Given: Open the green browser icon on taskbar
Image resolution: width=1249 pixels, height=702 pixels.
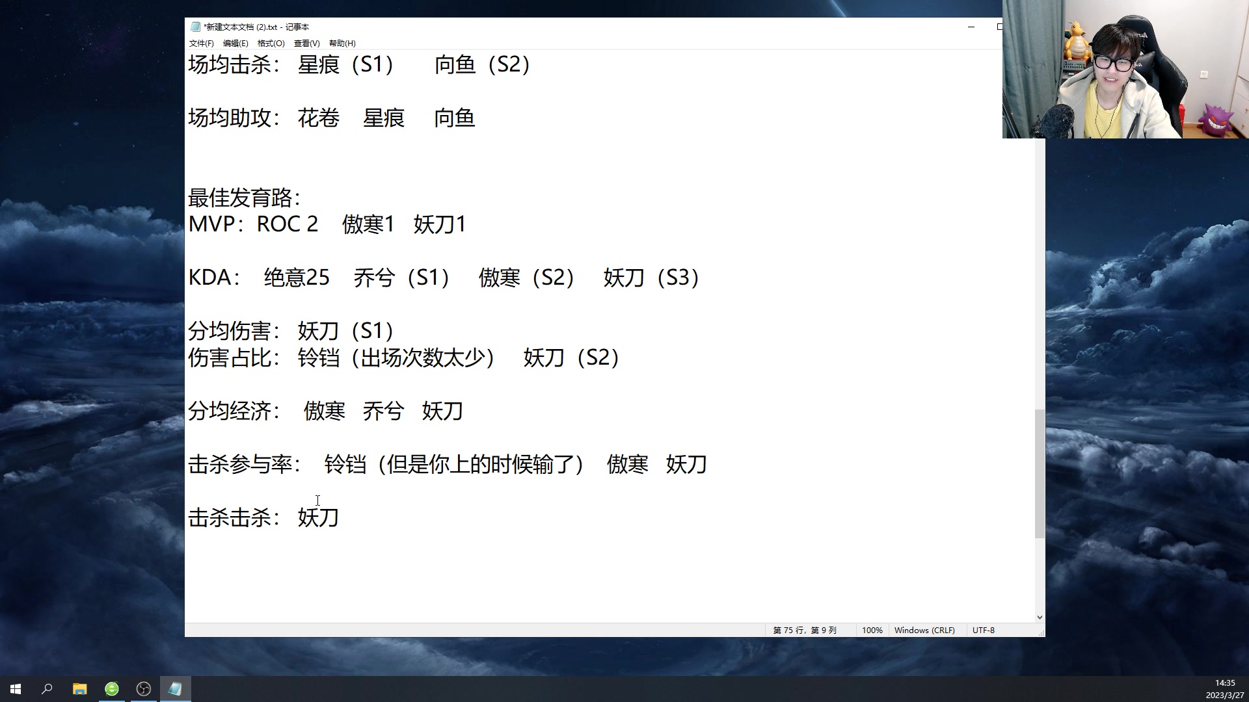Looking at the screenshot, I should [112, 689].
